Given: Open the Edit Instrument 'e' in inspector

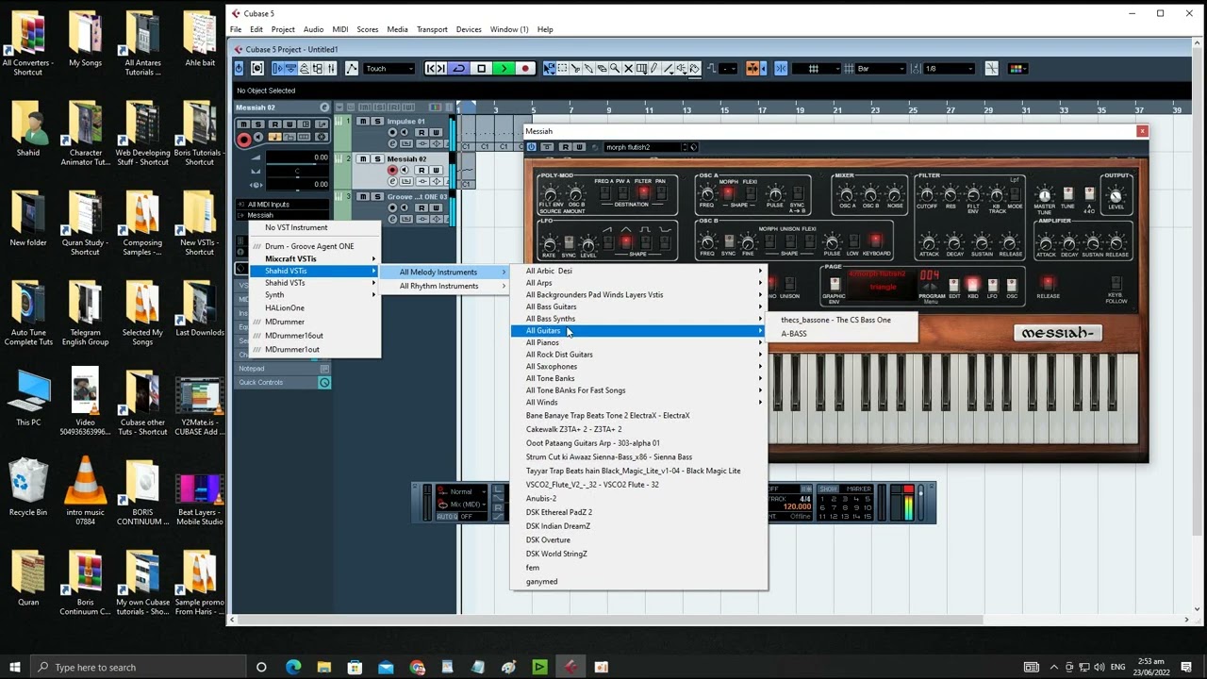Looking at the screenshot, I should click(x=324, y=108).
